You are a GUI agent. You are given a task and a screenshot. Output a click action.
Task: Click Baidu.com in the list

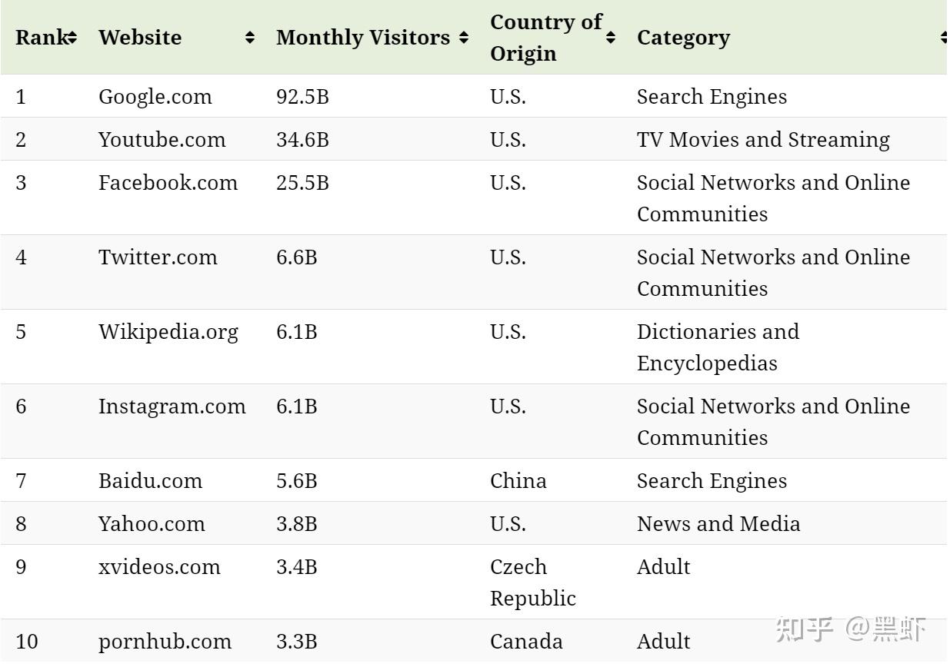coord(150,481)
